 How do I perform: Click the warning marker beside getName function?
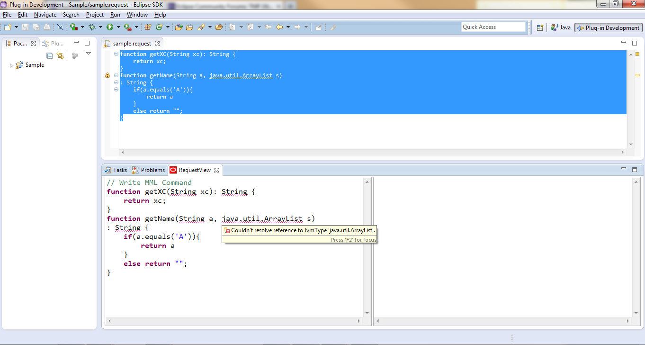pos(107,75)
